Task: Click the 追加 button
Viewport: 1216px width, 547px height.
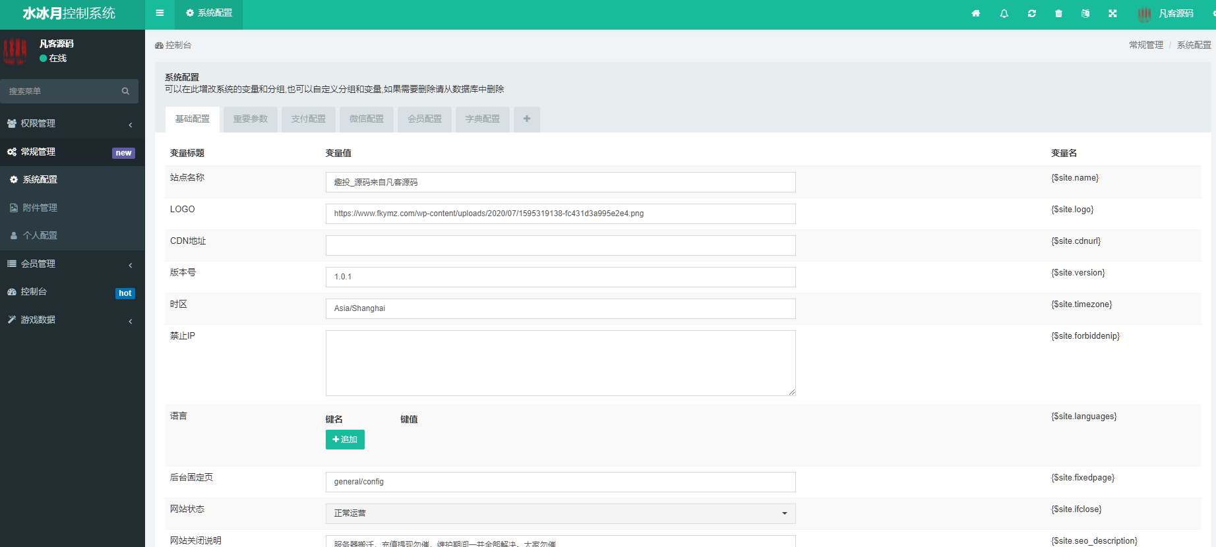Action: [x=345, y=440]
